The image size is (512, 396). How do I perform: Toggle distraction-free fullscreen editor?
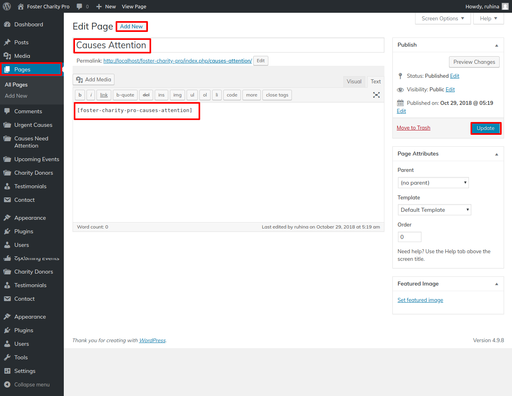pos(376,95)
